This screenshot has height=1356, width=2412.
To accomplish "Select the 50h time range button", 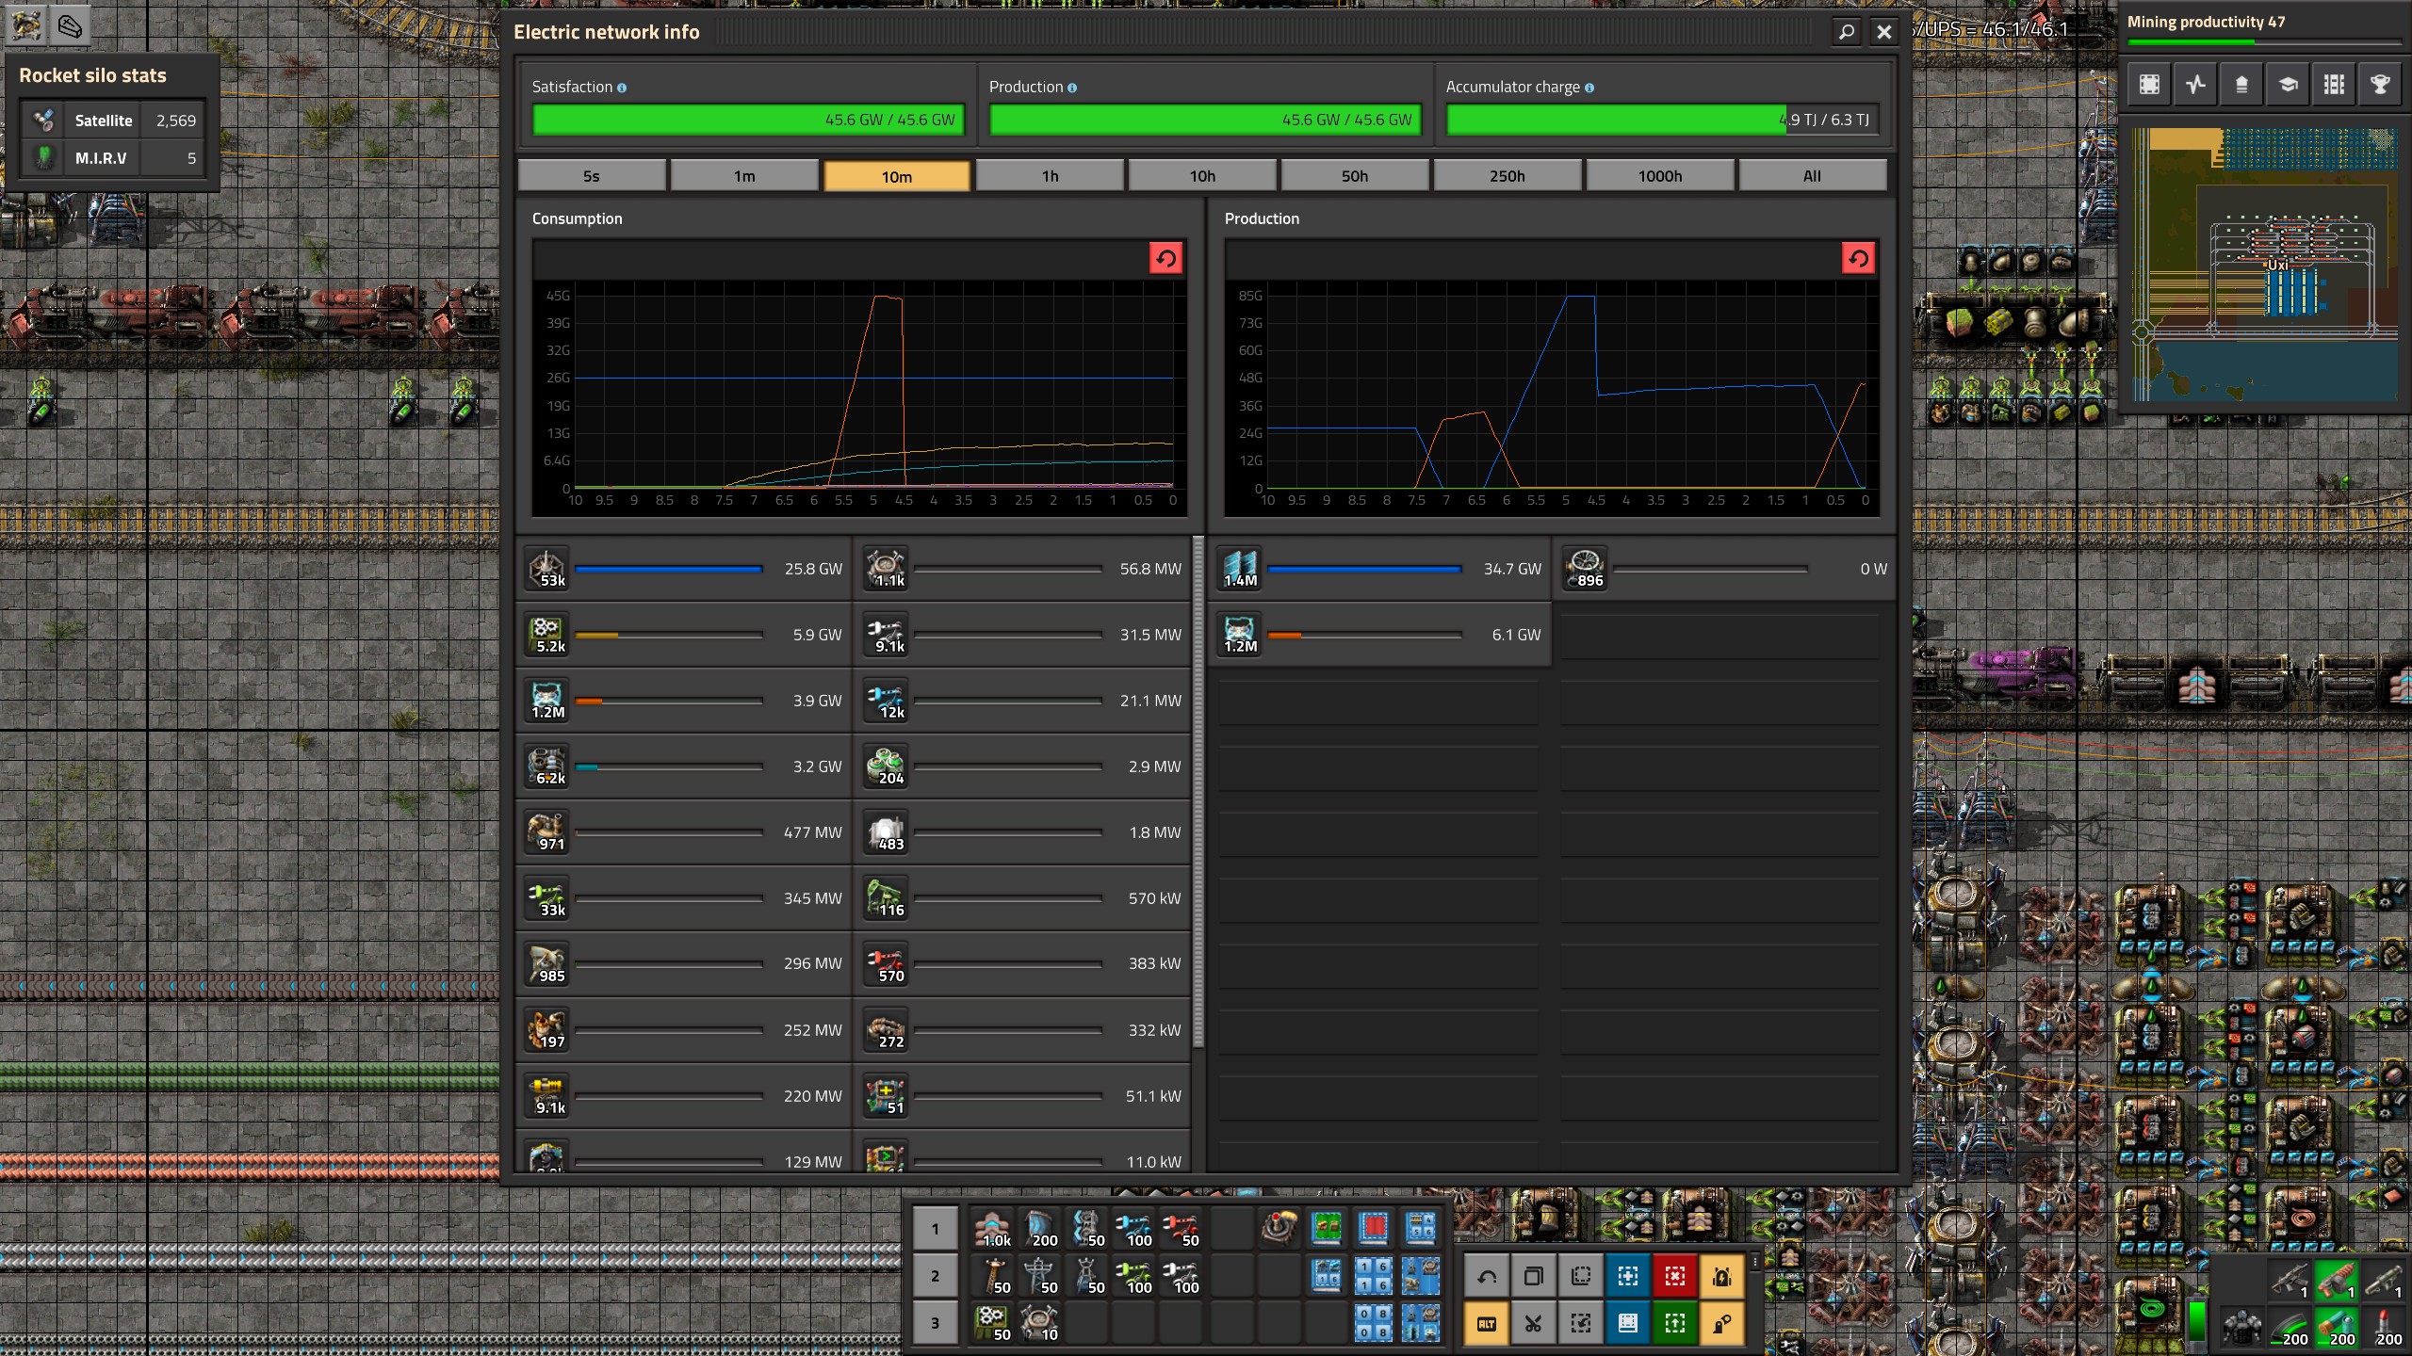I will click(1355, 176).
